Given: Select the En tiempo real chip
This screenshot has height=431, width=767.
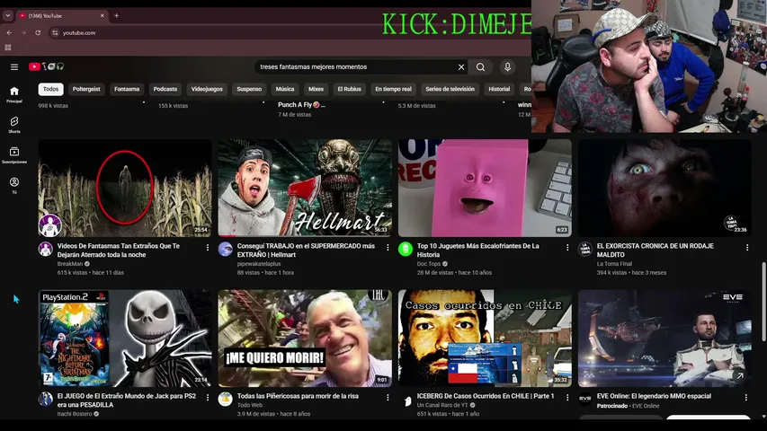Looking at the screenshot, I should [393, 89].
